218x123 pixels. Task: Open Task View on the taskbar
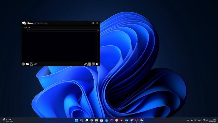coord(87,120)
